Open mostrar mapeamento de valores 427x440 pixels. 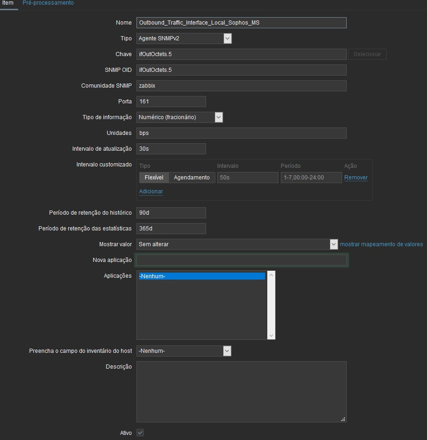point(381,244)
